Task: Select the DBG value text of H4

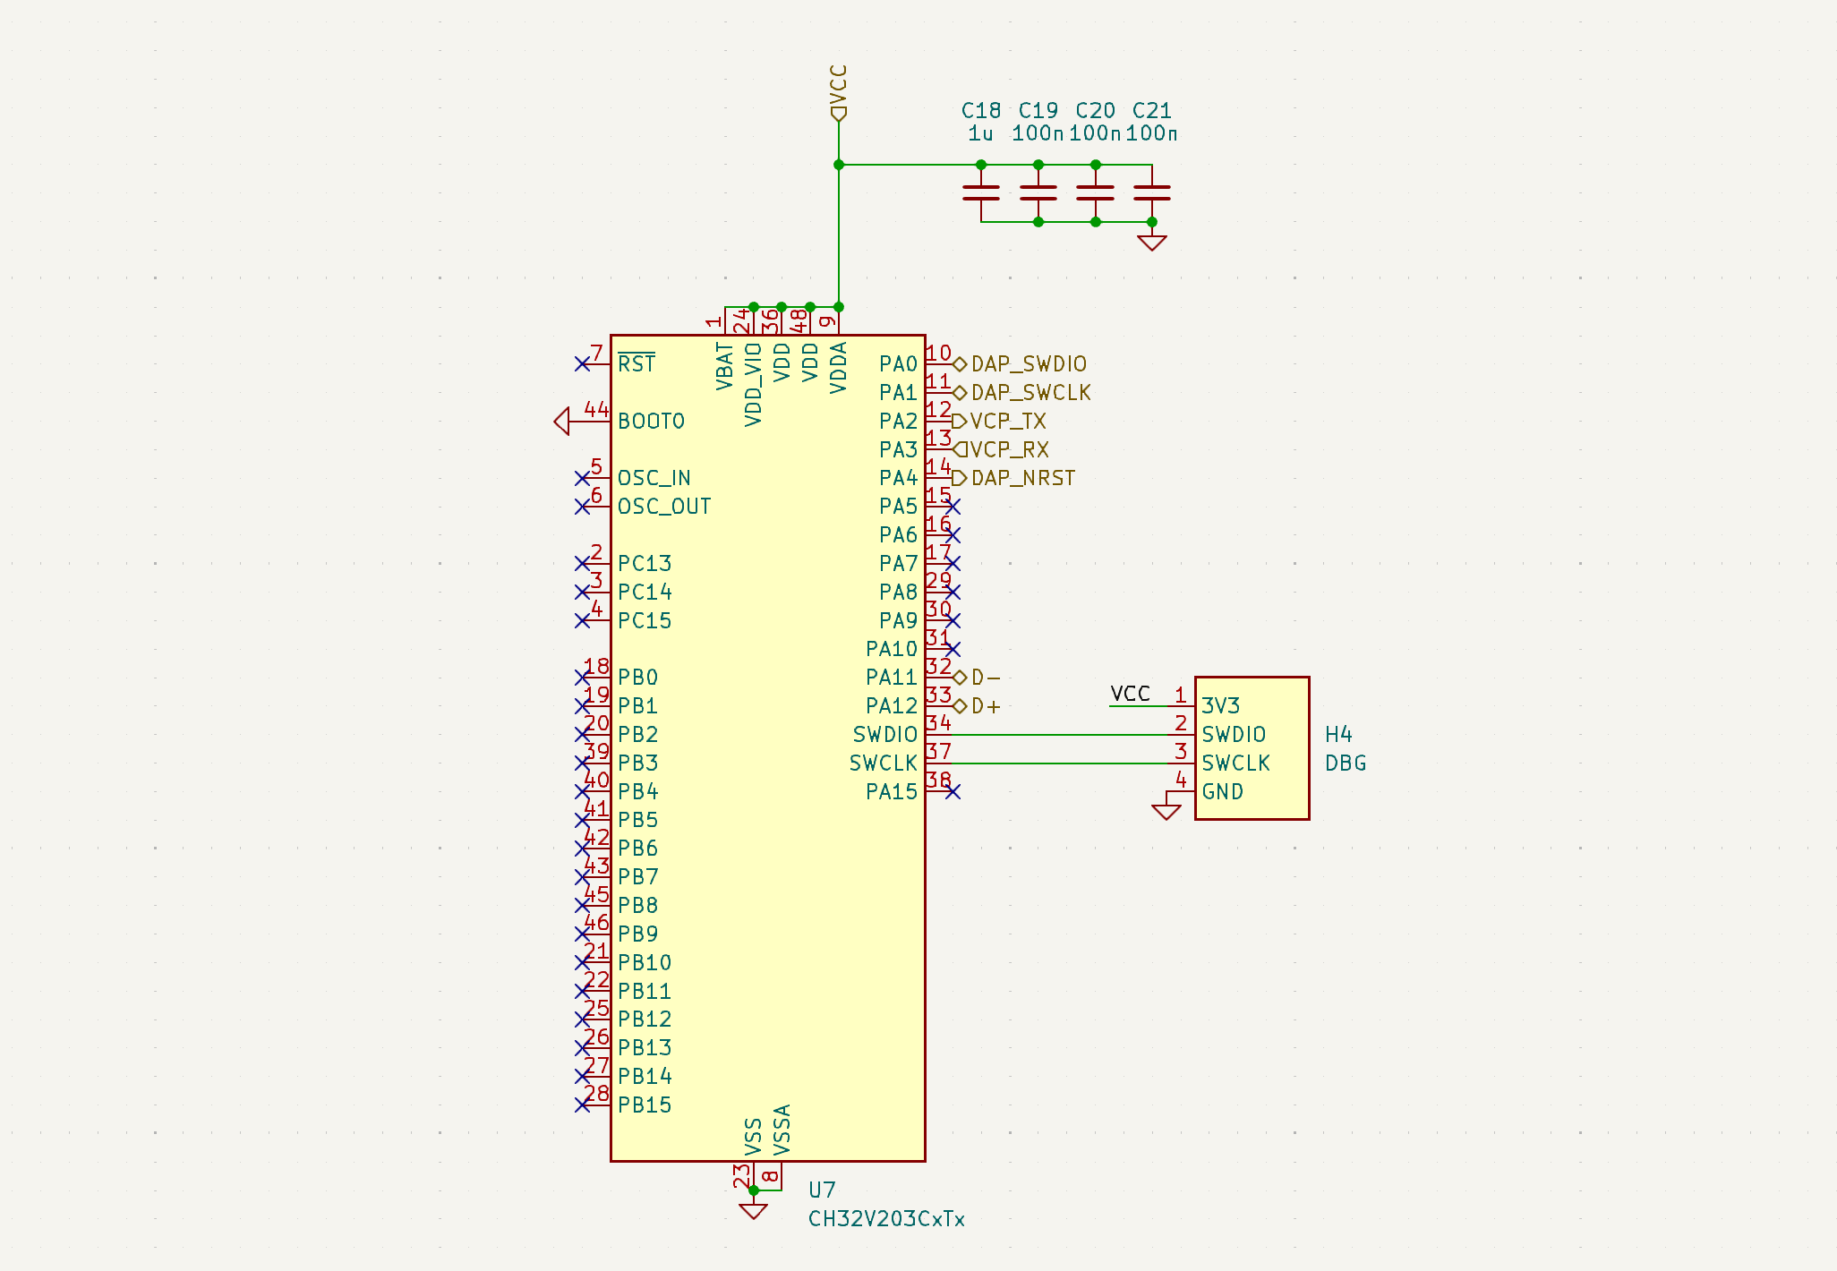Action: click(1346, 763)
